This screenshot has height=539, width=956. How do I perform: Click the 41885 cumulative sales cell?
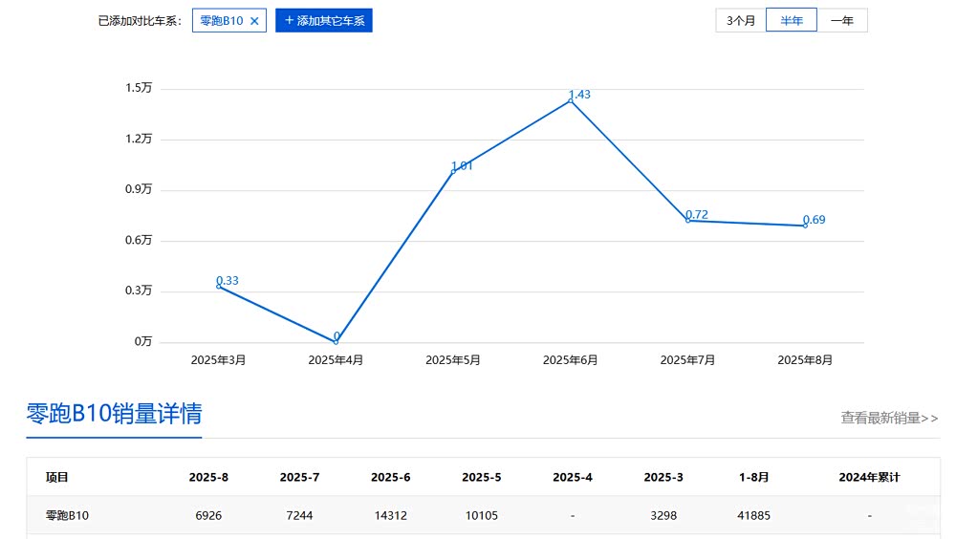pos(753,515)
